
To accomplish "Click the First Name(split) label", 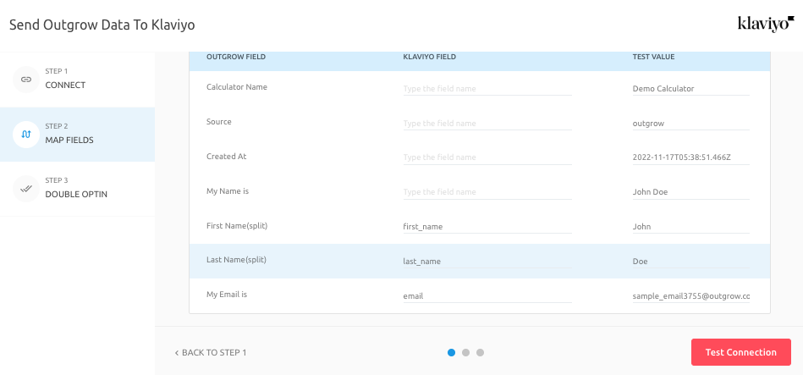I will tap(237, 225).
